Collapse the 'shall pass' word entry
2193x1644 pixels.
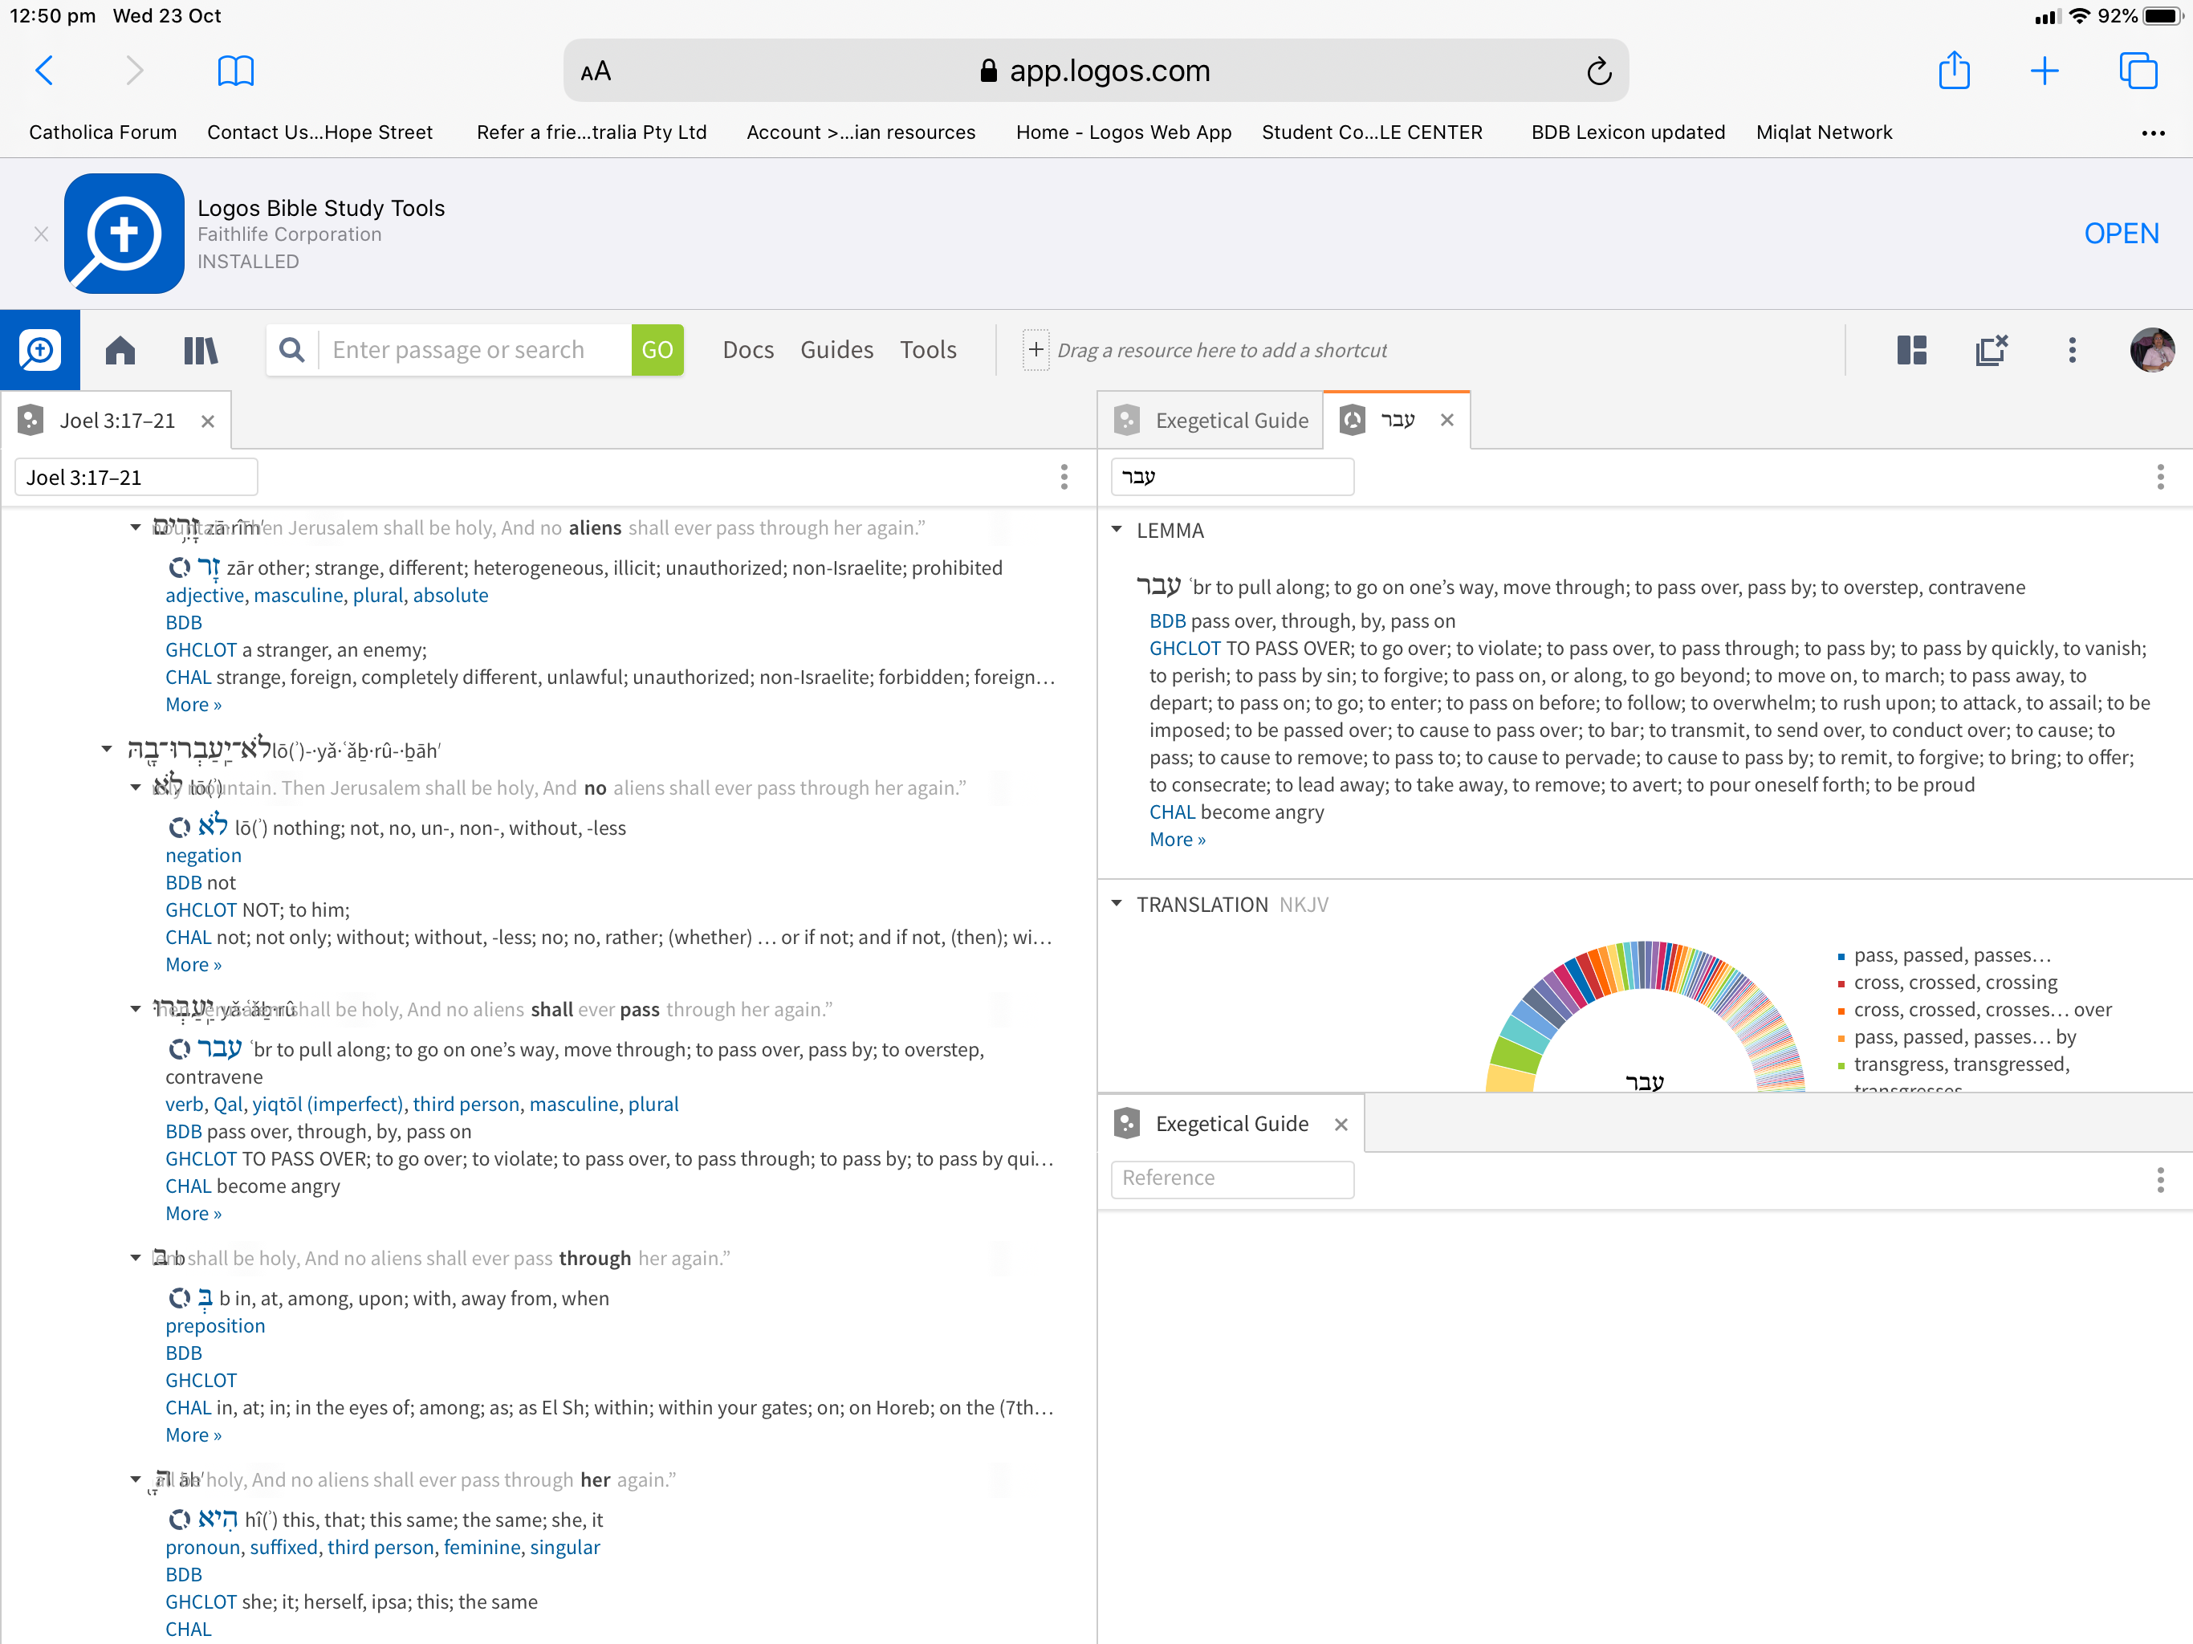point(136,1009)
